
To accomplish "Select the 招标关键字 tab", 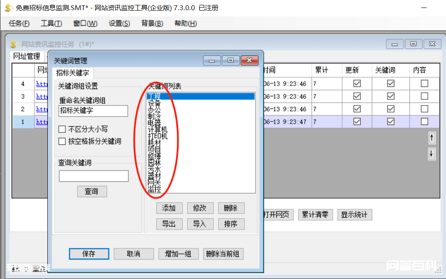I will (72, 73).
